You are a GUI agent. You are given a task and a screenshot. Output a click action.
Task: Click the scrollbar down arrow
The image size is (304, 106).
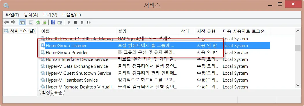298,85
